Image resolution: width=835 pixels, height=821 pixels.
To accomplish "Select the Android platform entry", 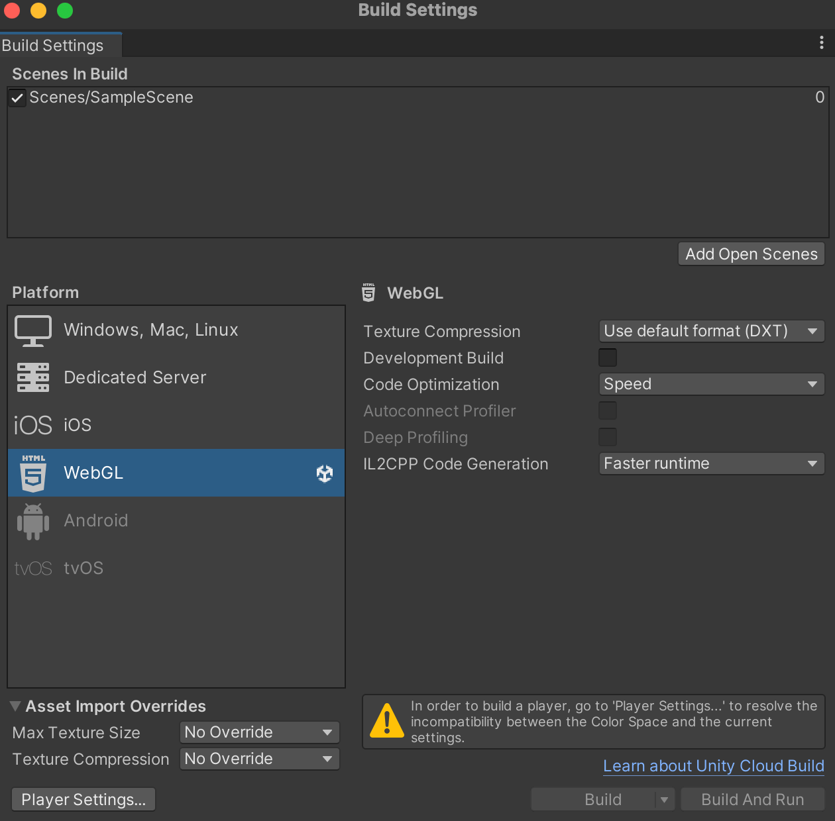I will click(176, 520).
